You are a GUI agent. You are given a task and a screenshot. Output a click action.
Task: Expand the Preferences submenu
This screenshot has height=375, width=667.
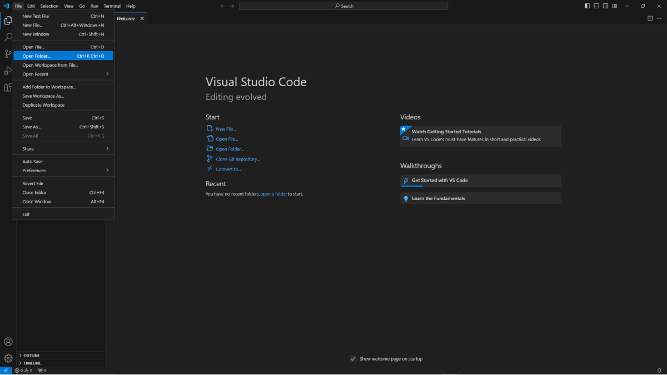tap(63, 171)
